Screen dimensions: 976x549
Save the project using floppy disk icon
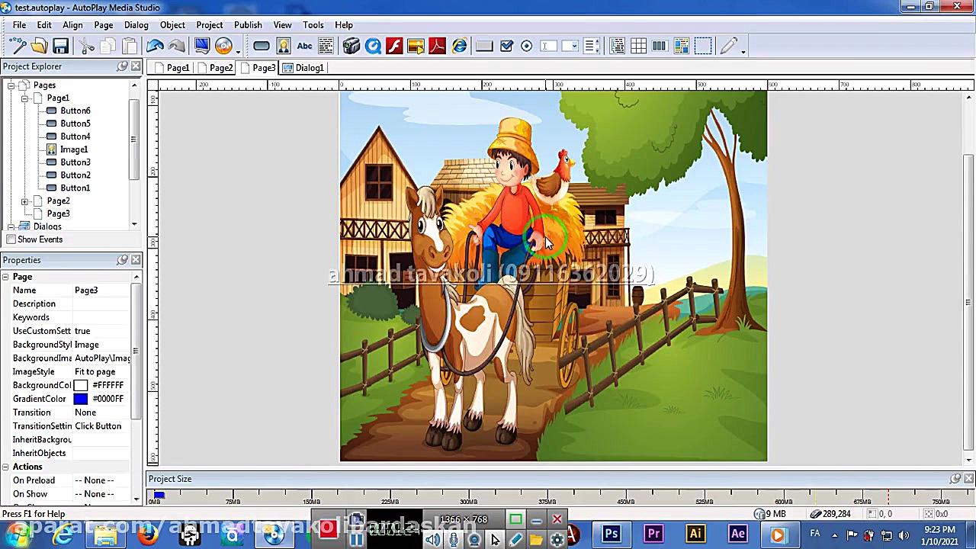click(x=60, y=47)
